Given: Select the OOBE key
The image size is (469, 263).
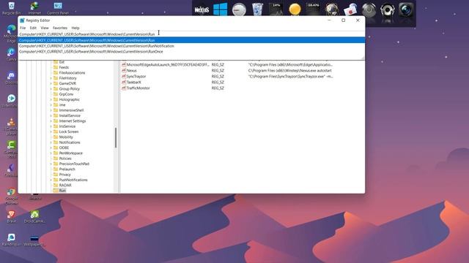Looking at the screenshot, I should pyautogui.click(x=64, y=148).
